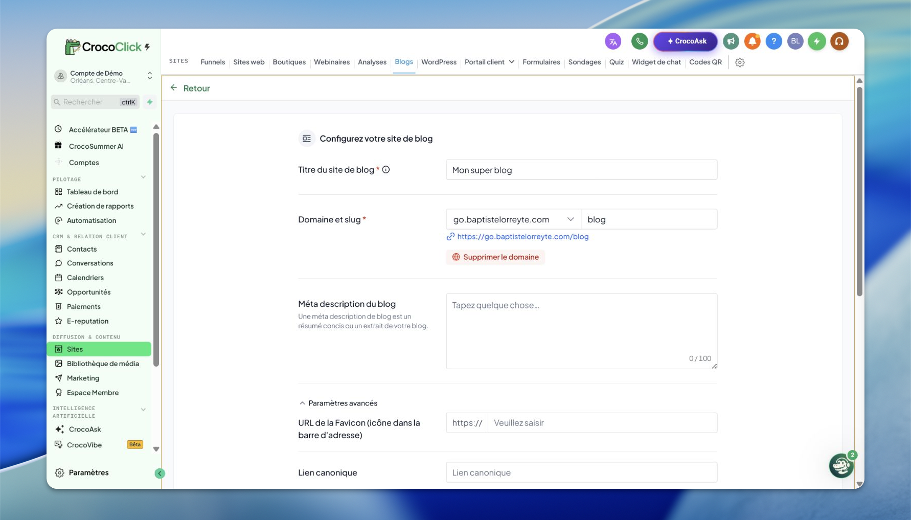Image resolution: width=911 pixels, height=520 pixels.
Task: Open the Compte de Démo account switcher
Action: click(104, 77)
